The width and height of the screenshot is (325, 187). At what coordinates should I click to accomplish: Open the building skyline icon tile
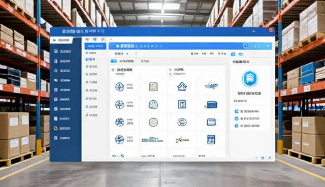click(152, 140)
